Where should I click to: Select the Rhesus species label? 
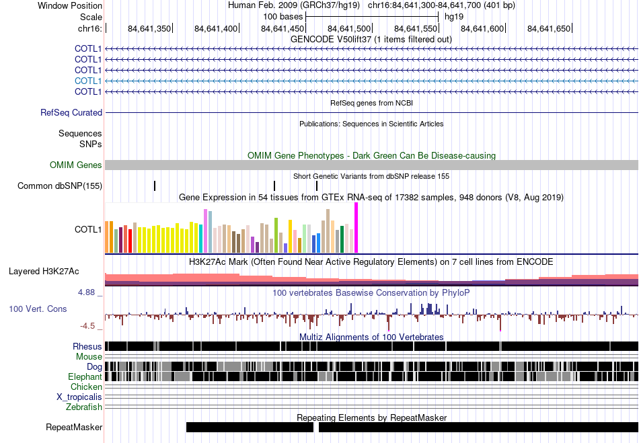click(87, 346)
